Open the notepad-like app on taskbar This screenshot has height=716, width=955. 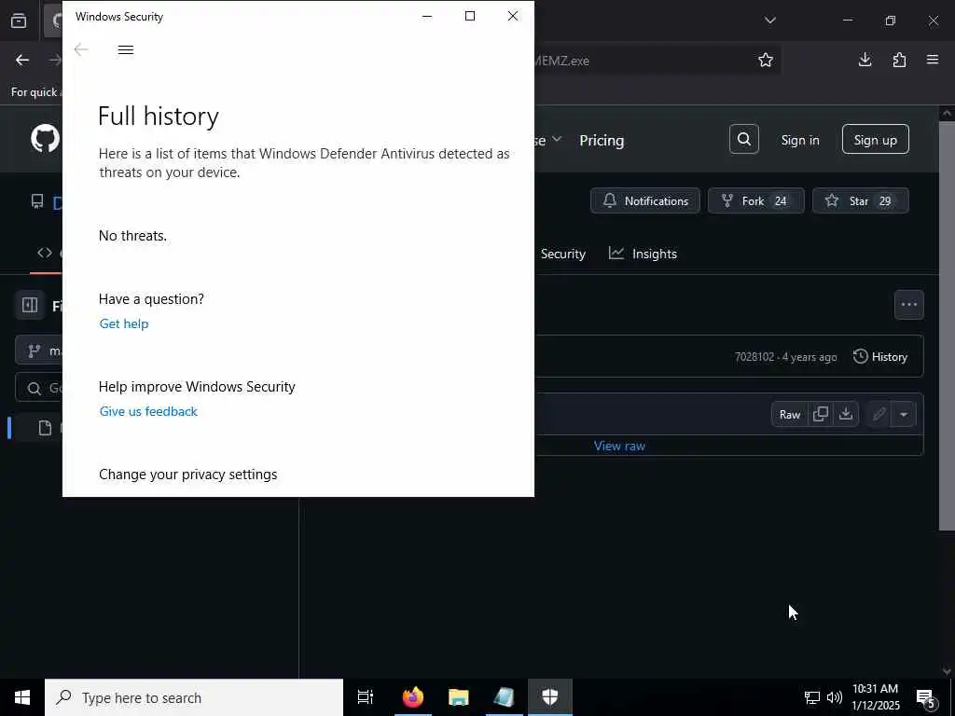505,697
